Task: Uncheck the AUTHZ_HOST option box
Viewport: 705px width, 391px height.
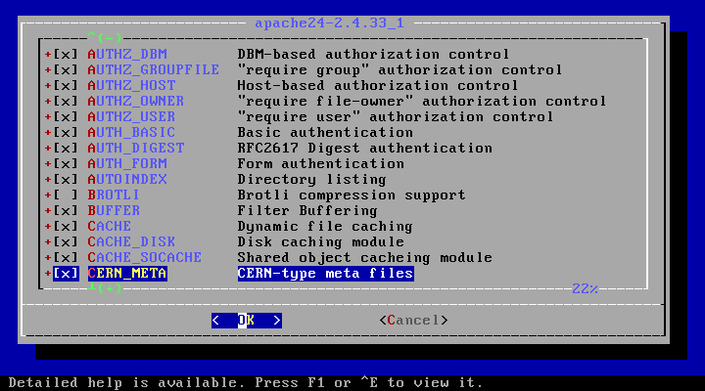Action: coord(66,86)
